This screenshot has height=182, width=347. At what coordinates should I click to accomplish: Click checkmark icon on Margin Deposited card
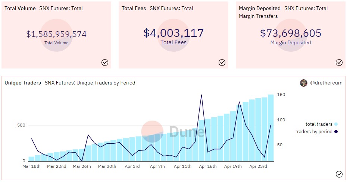tap(339, 63)
